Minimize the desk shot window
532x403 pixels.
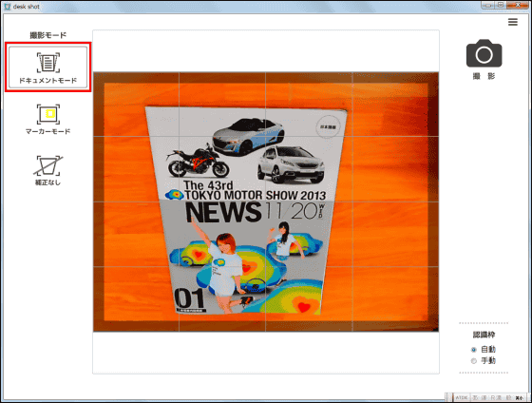[x=487, y=5]
